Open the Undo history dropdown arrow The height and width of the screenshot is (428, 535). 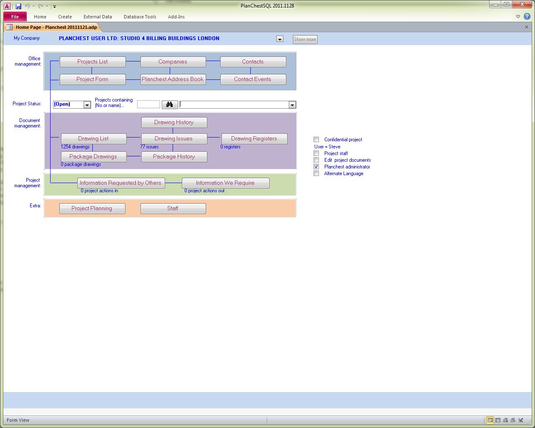click(33, 6)
